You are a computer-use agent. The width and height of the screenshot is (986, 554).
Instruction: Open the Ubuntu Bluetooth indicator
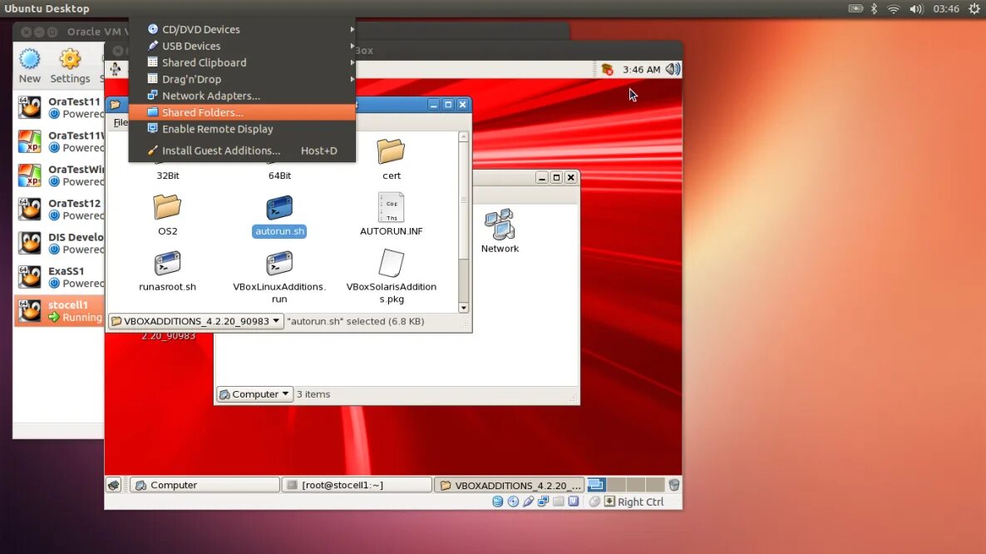(x=874, y=9)
